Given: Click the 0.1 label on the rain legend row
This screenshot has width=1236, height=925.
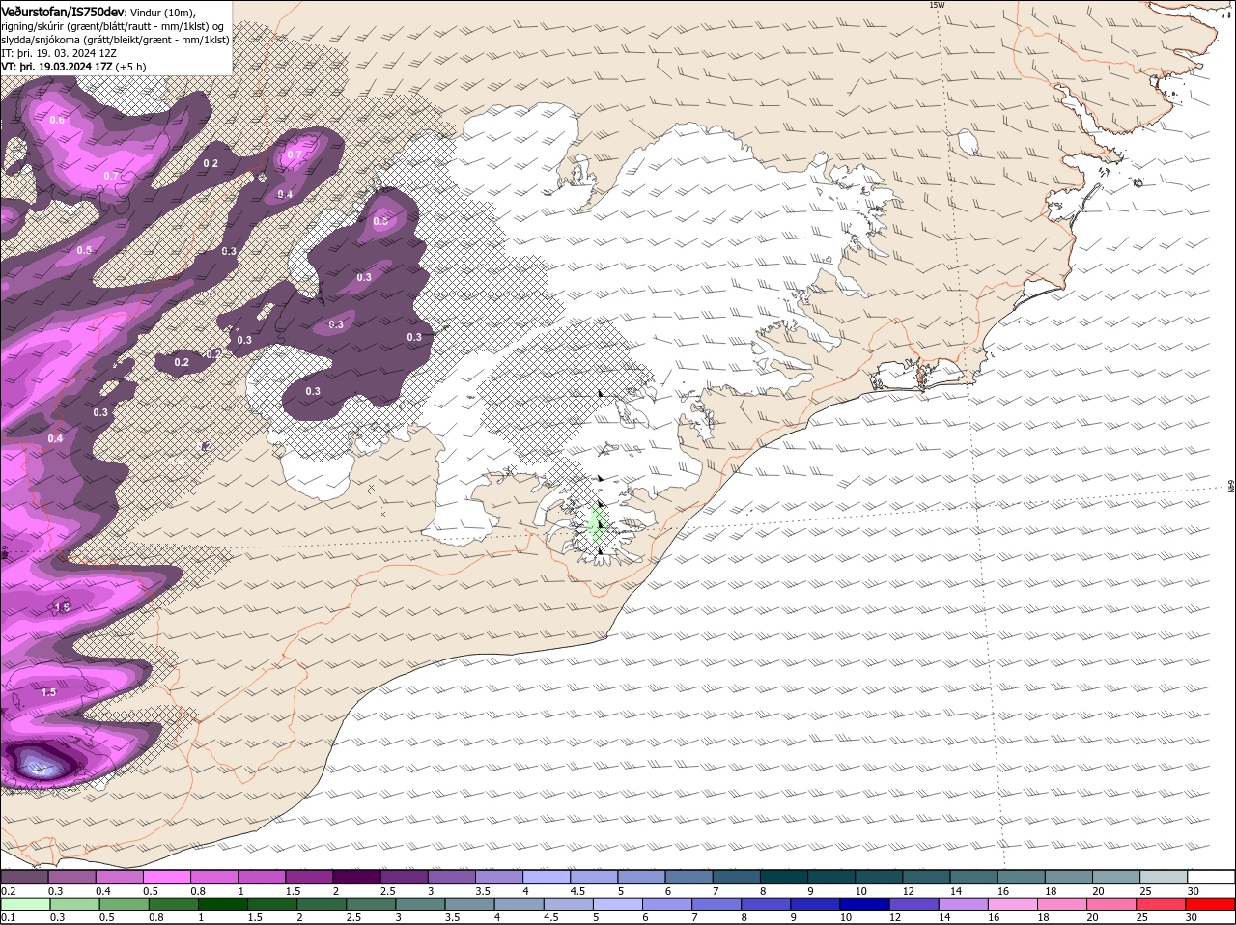Looking at the screenshot, I should tap(8, 918).
